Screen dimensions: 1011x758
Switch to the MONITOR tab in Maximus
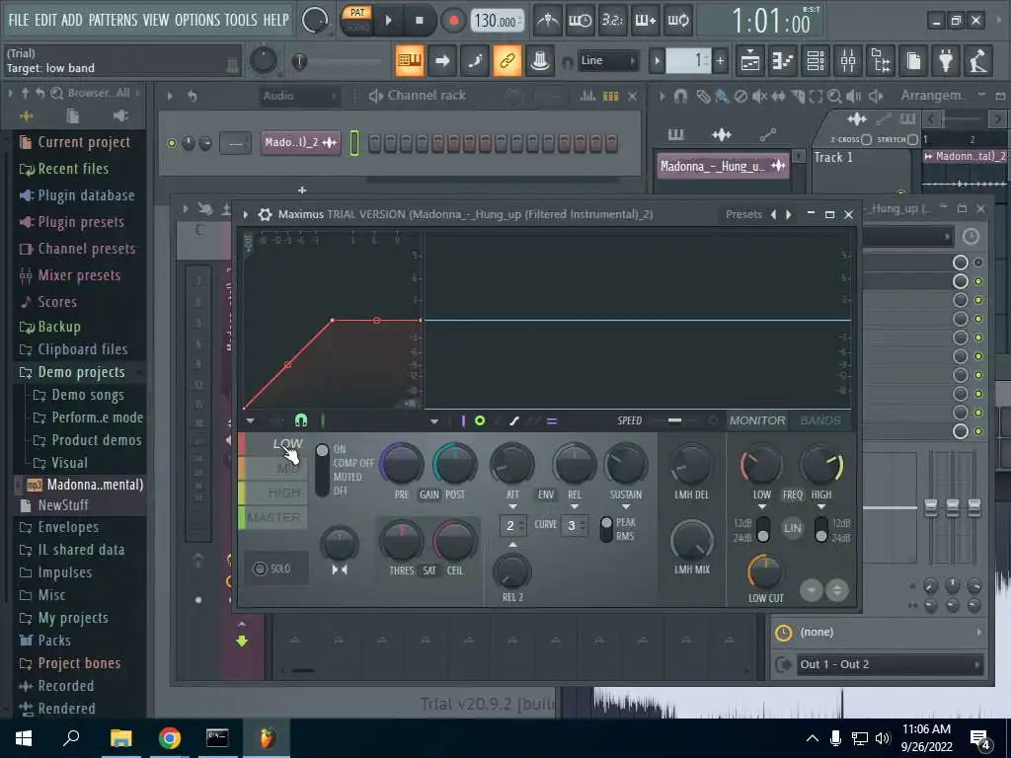(x=757, y=420)
